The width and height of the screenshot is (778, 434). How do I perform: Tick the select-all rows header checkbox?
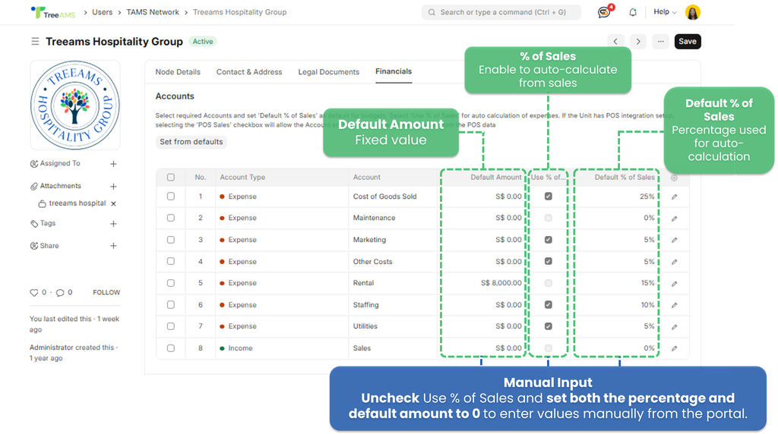pyautogui.click(x=171, y=178)
